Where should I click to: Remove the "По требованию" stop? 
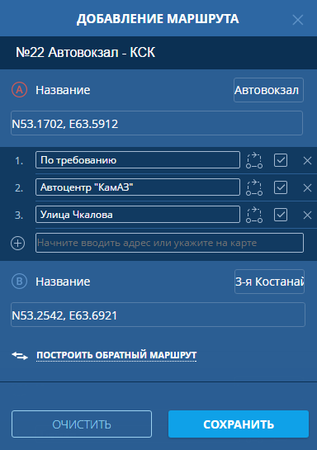pos(307,161)
